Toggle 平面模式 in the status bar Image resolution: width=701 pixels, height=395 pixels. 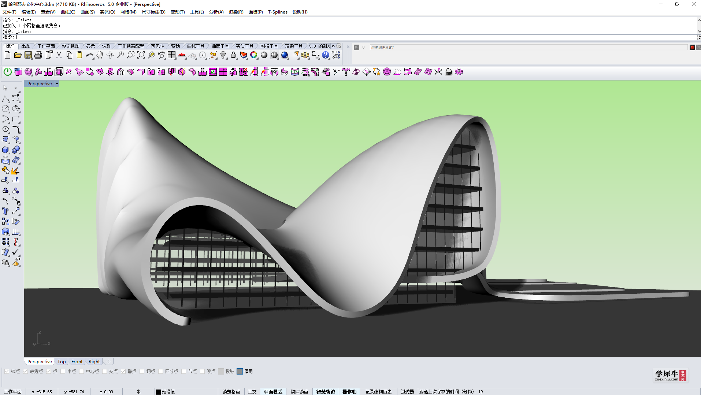273,392
